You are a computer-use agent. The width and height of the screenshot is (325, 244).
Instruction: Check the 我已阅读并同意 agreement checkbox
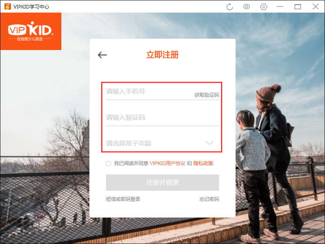coord(108,163)
